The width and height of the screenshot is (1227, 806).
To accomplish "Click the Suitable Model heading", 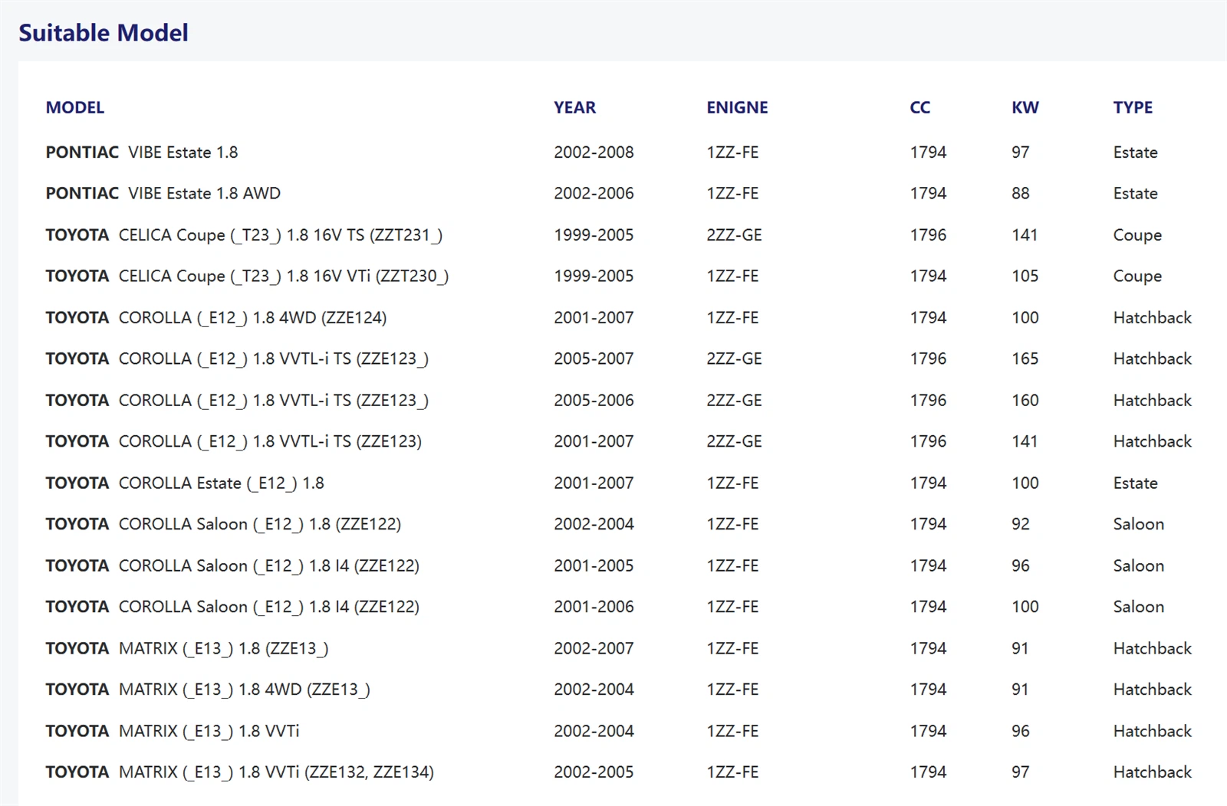I will (x=104, y=33).
